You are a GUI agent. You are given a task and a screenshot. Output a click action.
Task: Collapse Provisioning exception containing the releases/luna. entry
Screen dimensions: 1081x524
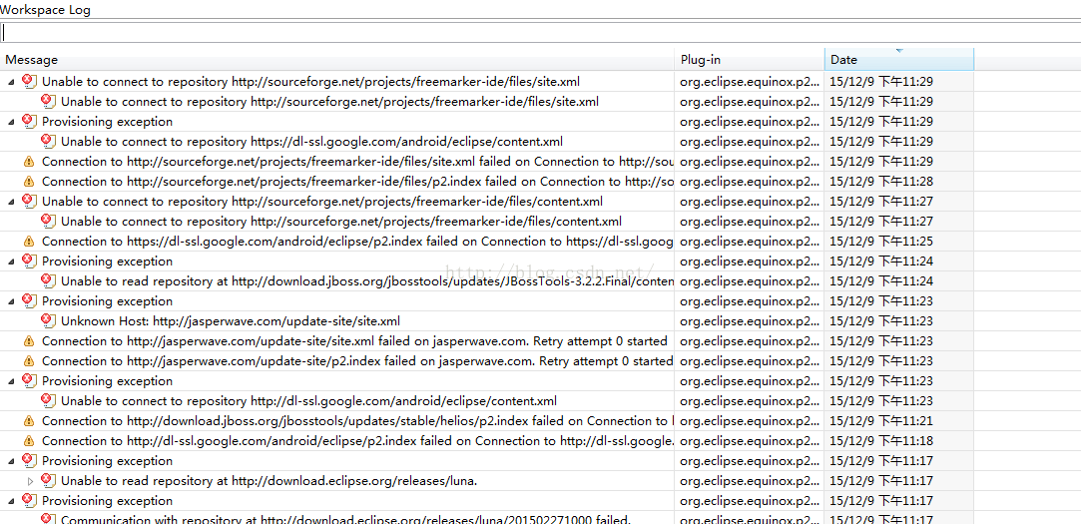[x=11, y=462]
